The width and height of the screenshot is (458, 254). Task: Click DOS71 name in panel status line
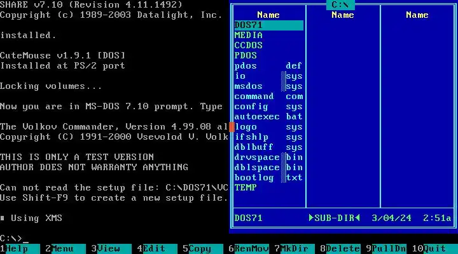[x=249, y=218]
